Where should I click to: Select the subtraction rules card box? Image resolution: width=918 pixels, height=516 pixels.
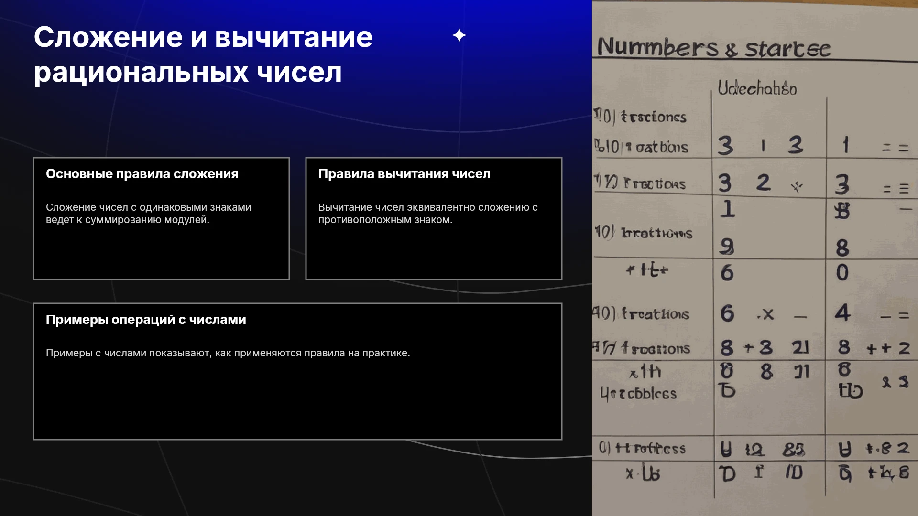coord(434,218)
